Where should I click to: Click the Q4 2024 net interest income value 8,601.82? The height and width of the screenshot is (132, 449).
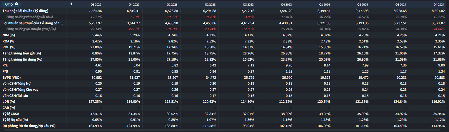pyautogui.click(x=438, y=11)
